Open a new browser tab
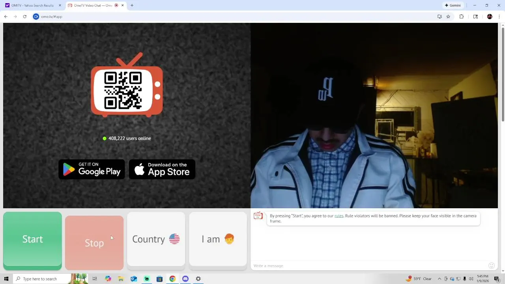The height and width of the screenshot is (284, 505). [x=132, y=6]
